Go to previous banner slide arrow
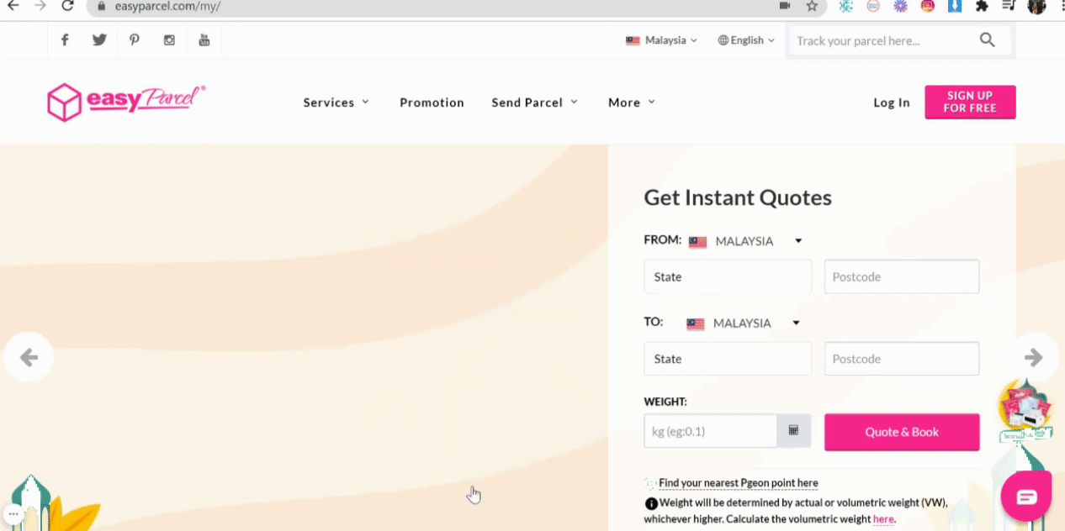1065x531 pixels. (29, 358)
